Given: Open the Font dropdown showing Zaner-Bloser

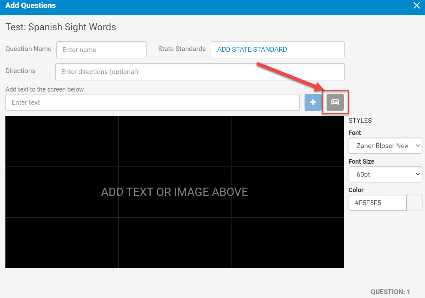Looking at the screenshot, I should pos(385,146).
